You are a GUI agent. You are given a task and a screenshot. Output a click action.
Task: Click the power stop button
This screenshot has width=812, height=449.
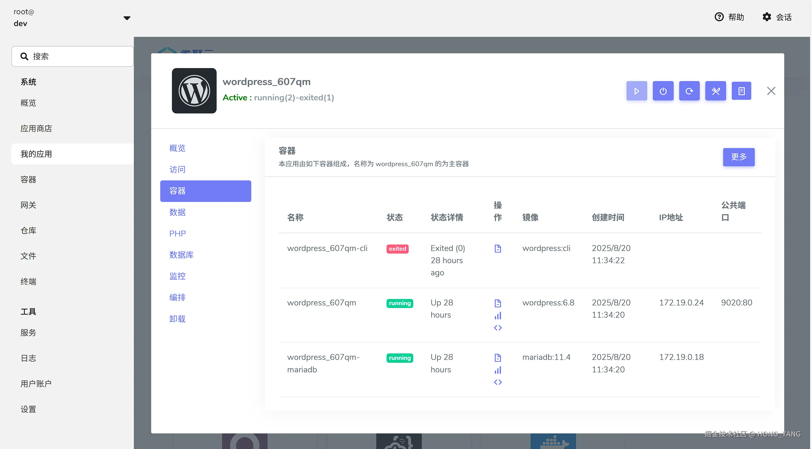(x=663, y=91)
